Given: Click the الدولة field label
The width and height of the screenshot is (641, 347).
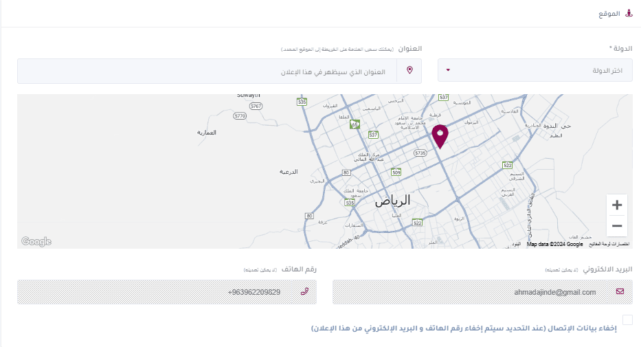Looking at the screenshot, I should click(x=621, y=48).
